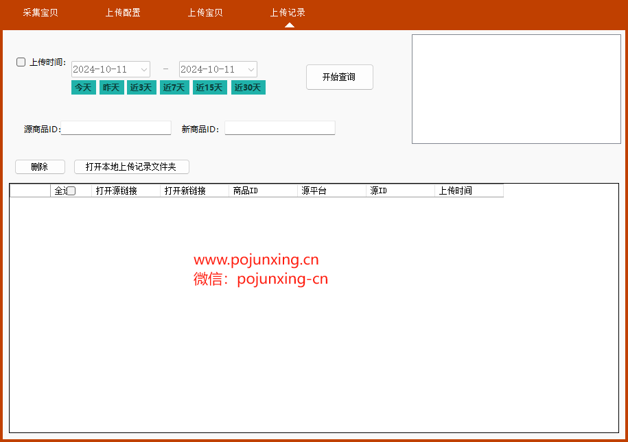The height and width of the screenshot is (442, 628).
Task: Apply the 近15天 range button
Action: tap(209, 88)
